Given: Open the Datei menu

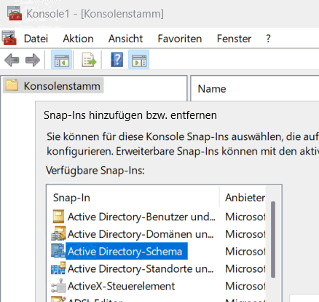Looking at the screenshot, I should pyautogui.click(x=36, y=39).
